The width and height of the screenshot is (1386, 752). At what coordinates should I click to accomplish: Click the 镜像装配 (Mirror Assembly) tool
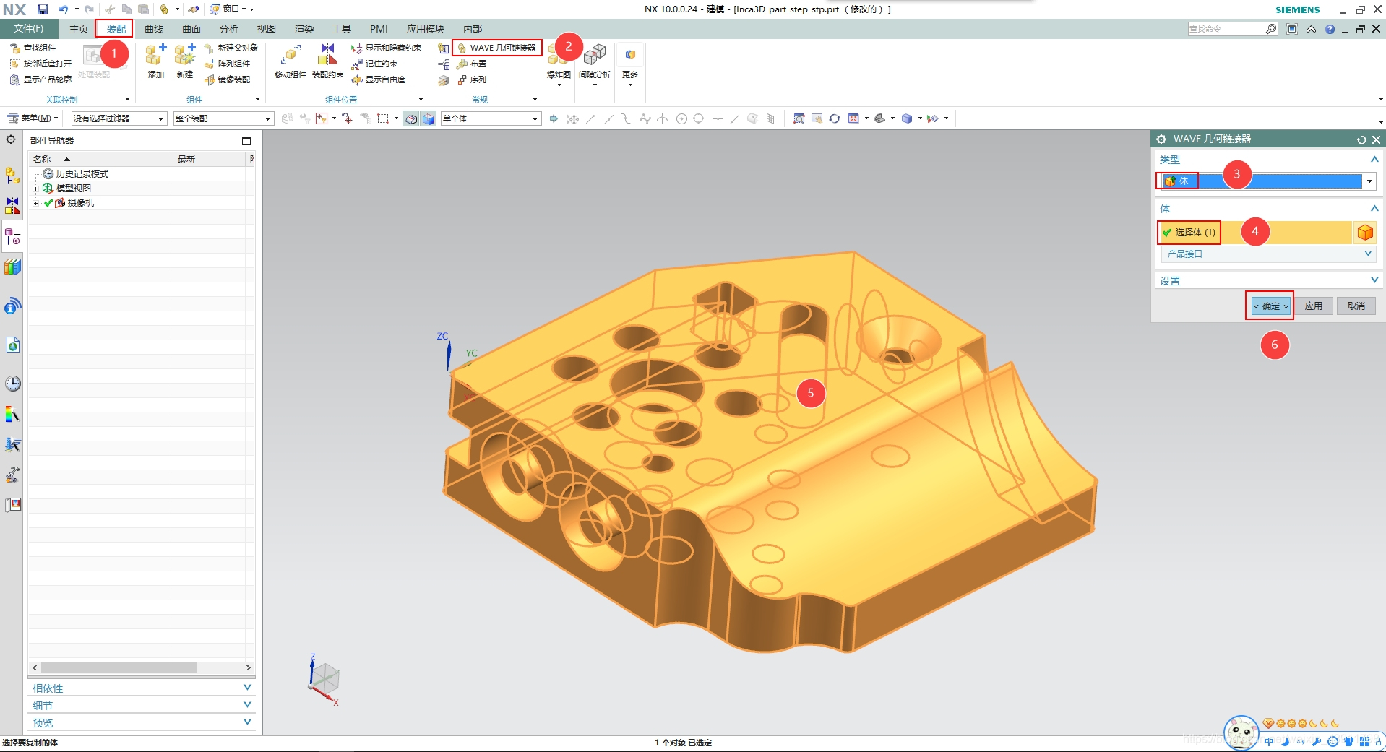[228, 79]
